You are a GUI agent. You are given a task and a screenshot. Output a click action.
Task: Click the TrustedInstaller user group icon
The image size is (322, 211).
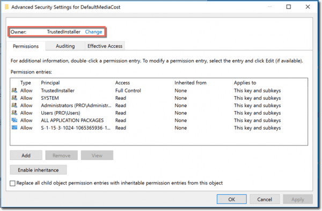(x=14, y=90)
